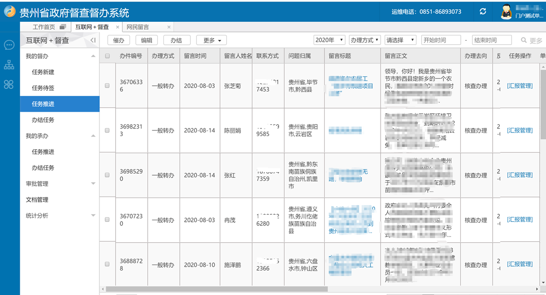Open the 2020年 year dropdown

(329, 40)
